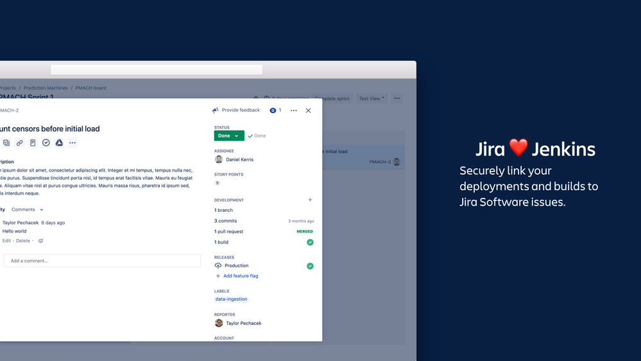This screenshot has width=641, height=361.
Task: Open PMACH board breadcrumb
Action: [x=90, y=88]
